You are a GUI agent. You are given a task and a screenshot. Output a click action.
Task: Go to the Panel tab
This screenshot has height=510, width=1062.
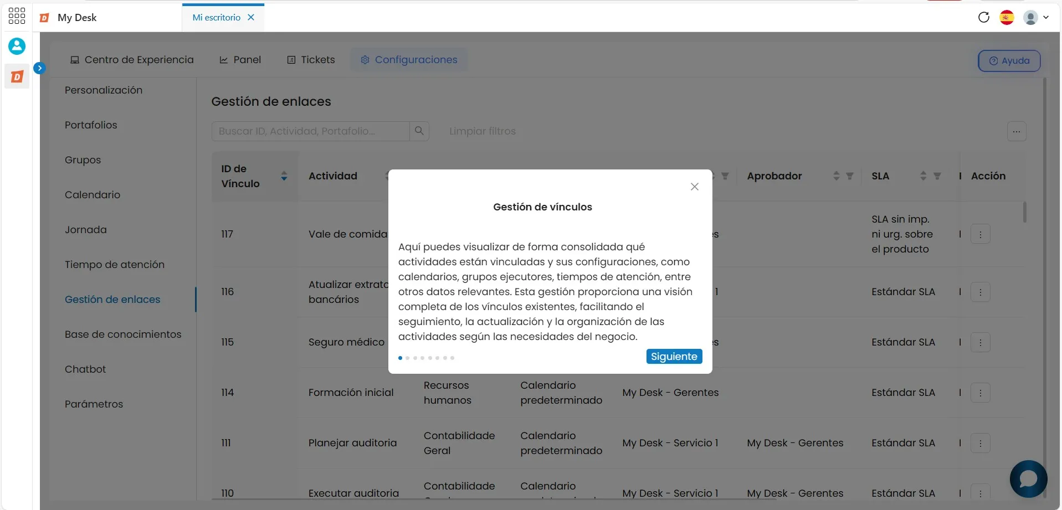(x=240, y=60)
